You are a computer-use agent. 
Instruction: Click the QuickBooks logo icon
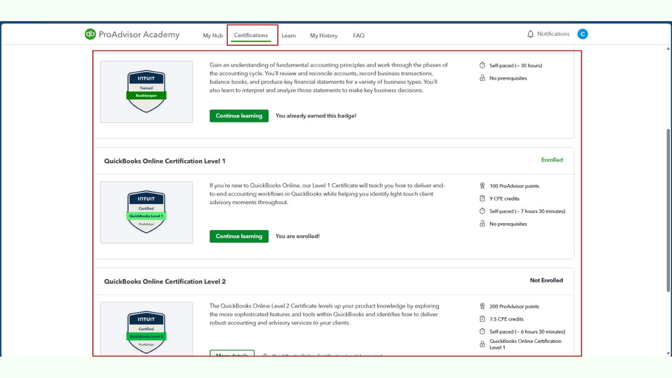tap(90, 34)
